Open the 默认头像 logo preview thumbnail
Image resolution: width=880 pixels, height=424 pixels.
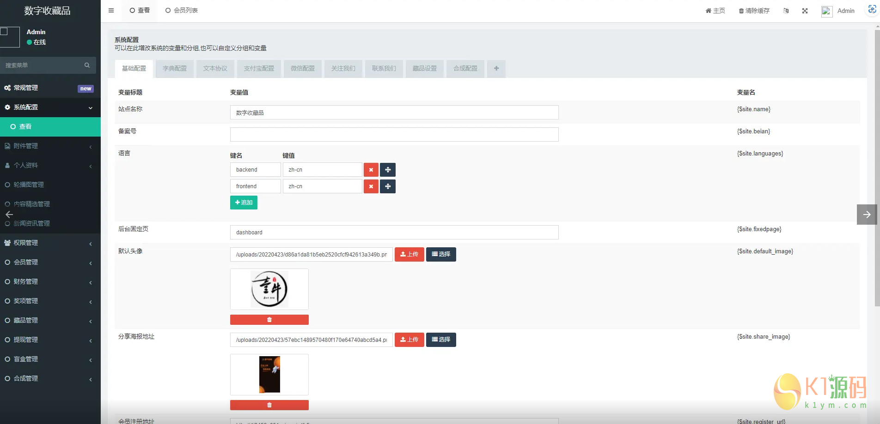pyautogui.click(x=269, y=289)
